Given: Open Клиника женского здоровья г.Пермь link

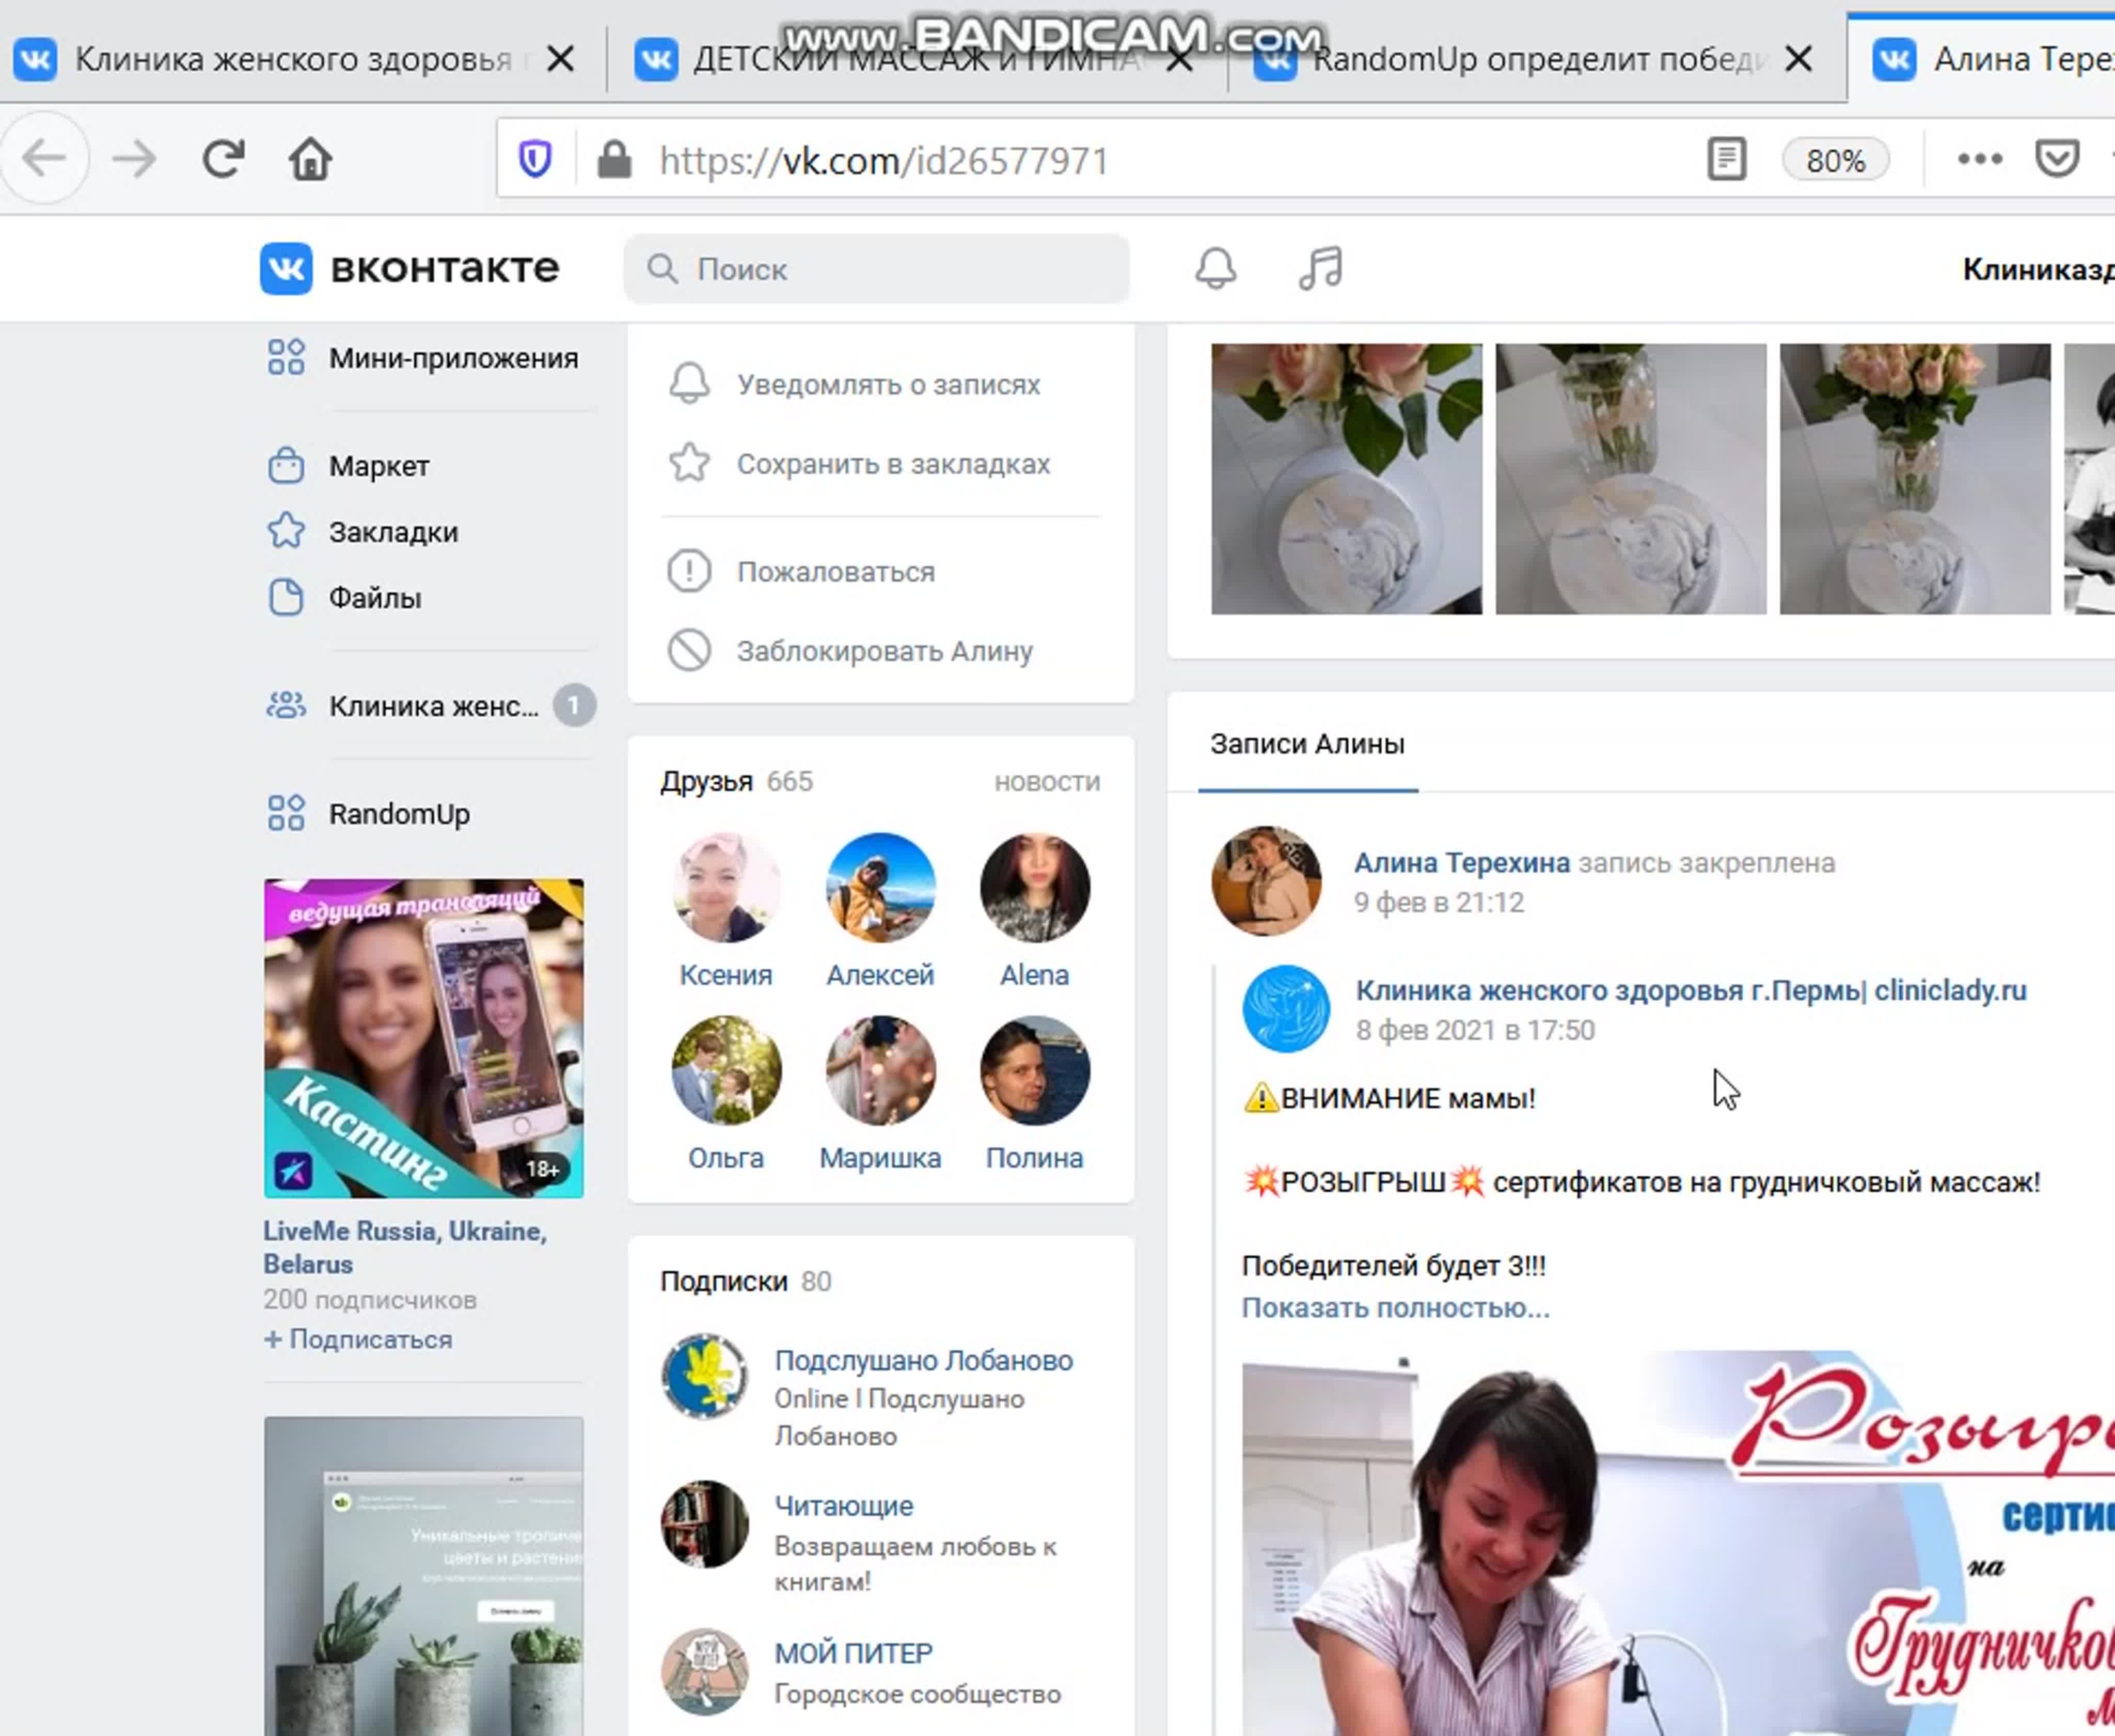Looking at the screenshot, I should (x=1691, y=990).
